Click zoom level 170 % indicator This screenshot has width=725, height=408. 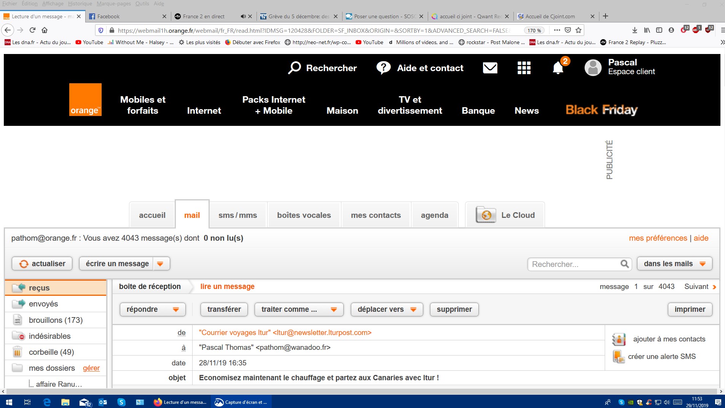(534, 30)
